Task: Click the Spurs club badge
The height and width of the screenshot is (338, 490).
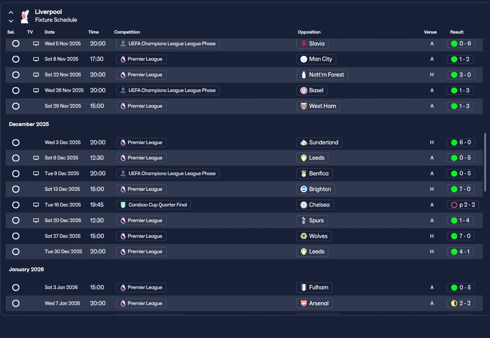Action: [304, 221]
